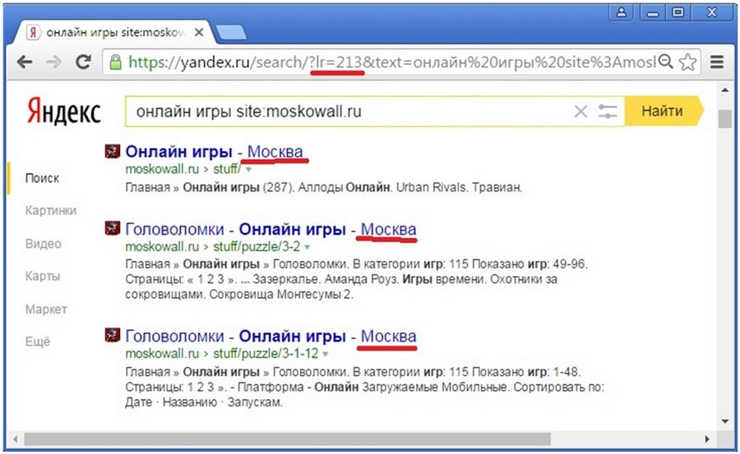Click the Chrome user profile icon
The height and width of the screenshot is (454, 740).
point(622,12)
